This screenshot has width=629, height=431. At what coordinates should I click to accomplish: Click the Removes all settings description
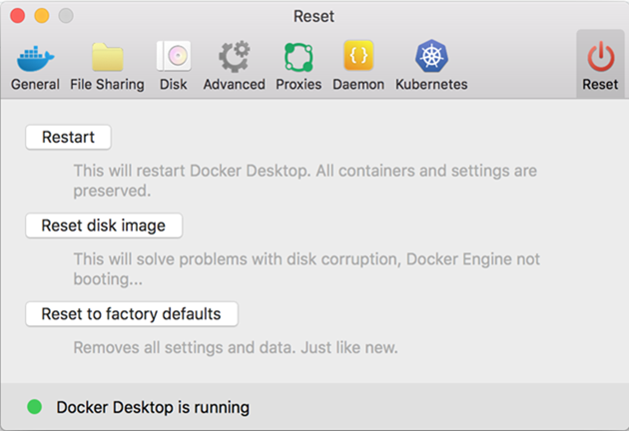click(236, 348)
